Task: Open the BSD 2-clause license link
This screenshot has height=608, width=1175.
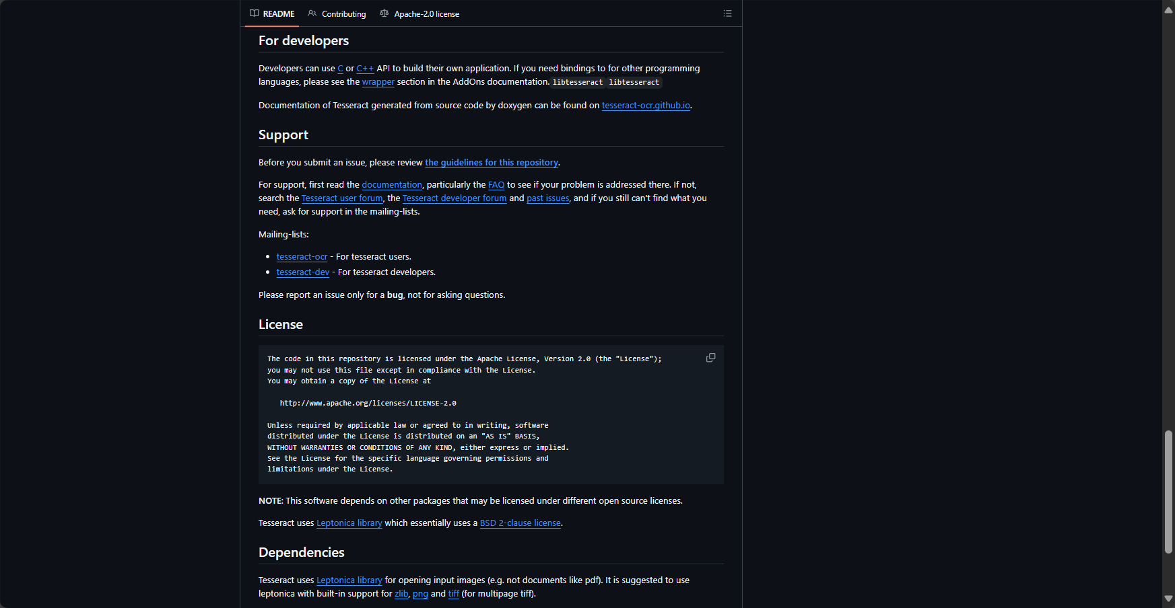Action: pyautogui.click(x=521, y=523)
